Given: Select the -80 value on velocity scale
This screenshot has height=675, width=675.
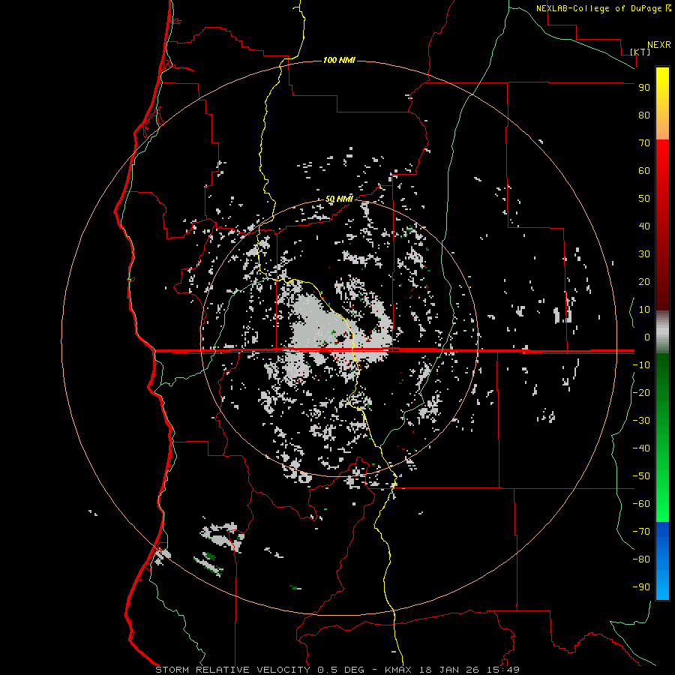Looking at the screenshot, I should [641, 559].
